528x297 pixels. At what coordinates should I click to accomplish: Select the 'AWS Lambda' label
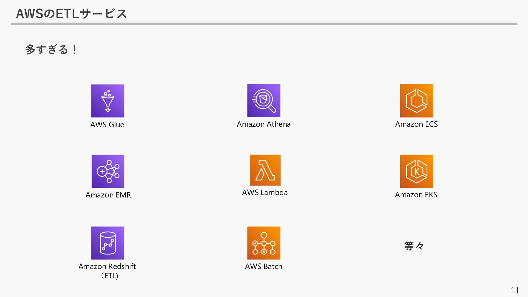click(x=265, y=193)
